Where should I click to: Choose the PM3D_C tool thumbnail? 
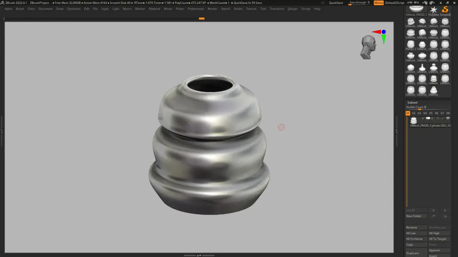pyautogui.click(x=411, y=46)
